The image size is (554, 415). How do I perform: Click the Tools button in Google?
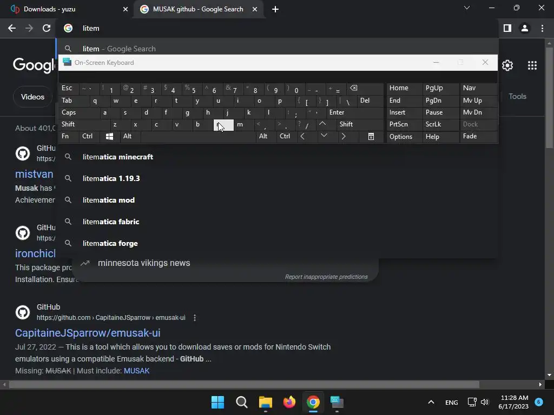click(x=517, y=96)
